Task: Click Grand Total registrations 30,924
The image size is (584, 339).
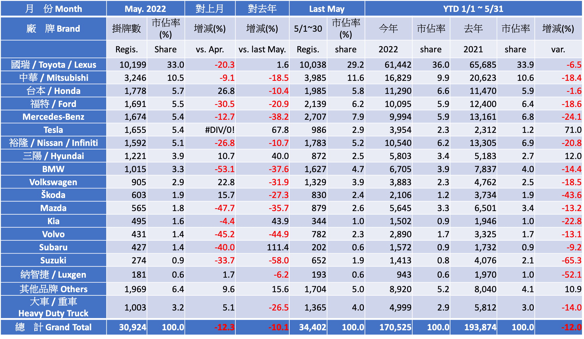Action: [x=127, y=327]
